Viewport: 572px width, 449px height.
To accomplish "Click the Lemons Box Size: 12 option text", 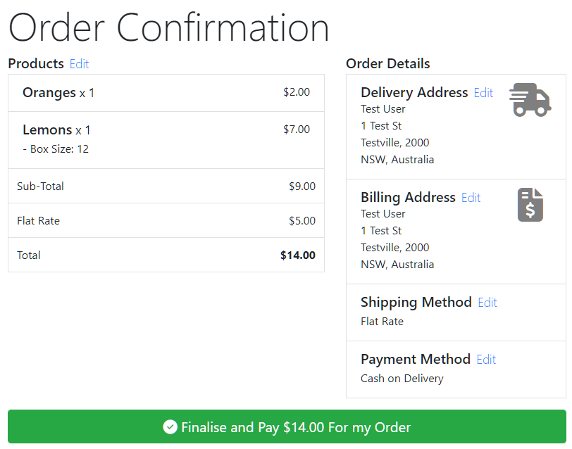I will click(x=56, y=149).
